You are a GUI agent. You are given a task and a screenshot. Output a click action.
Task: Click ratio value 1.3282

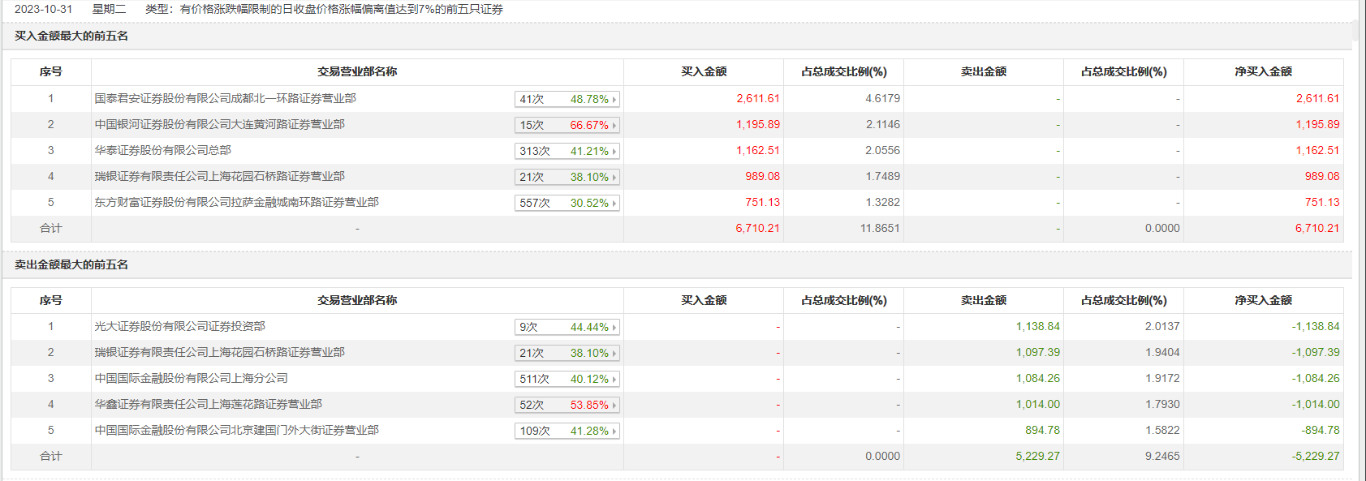pos(882,202)
